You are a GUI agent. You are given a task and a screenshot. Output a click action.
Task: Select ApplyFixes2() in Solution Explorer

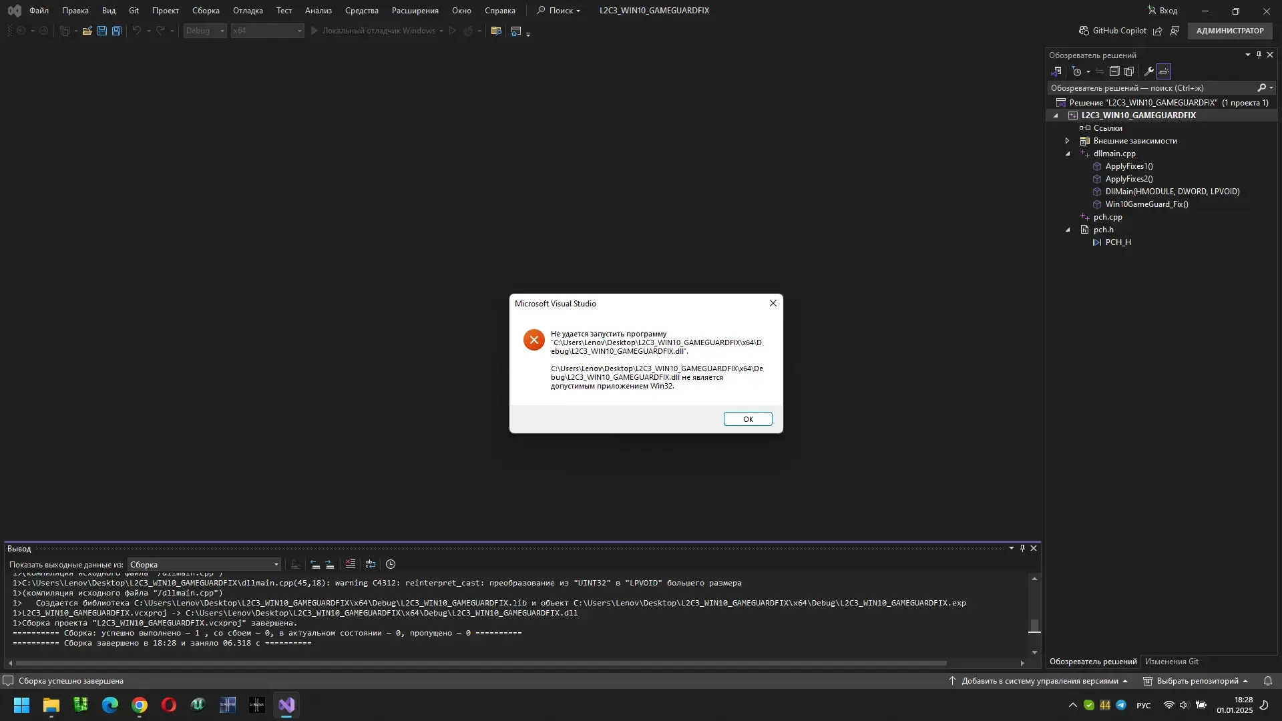tap(1129, 179)
